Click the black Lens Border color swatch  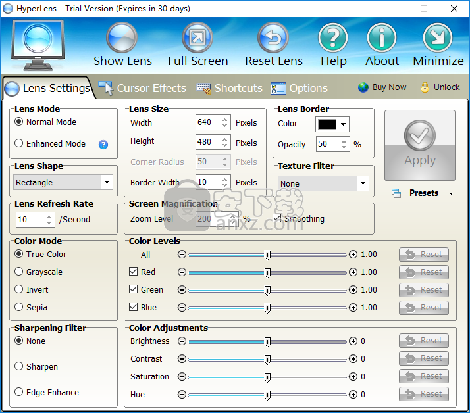327,124
